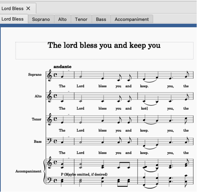Select the Accompaniment beamed eighth notes in treble staff
Screen dimensions: 197x192
tap(124, 165)
